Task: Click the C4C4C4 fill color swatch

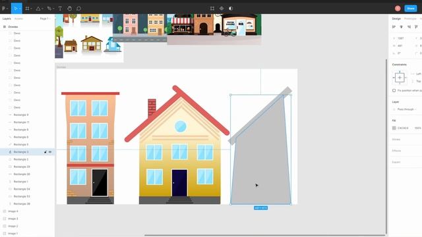Action: [394, 128]
